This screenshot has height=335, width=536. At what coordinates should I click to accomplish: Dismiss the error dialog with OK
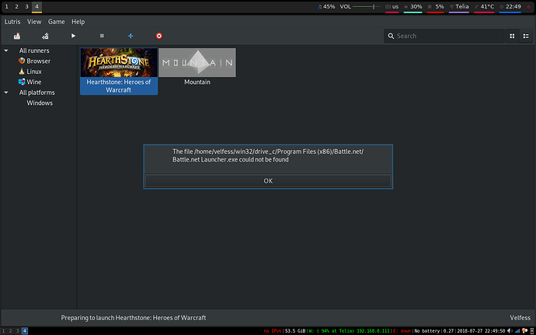point(268,180)
